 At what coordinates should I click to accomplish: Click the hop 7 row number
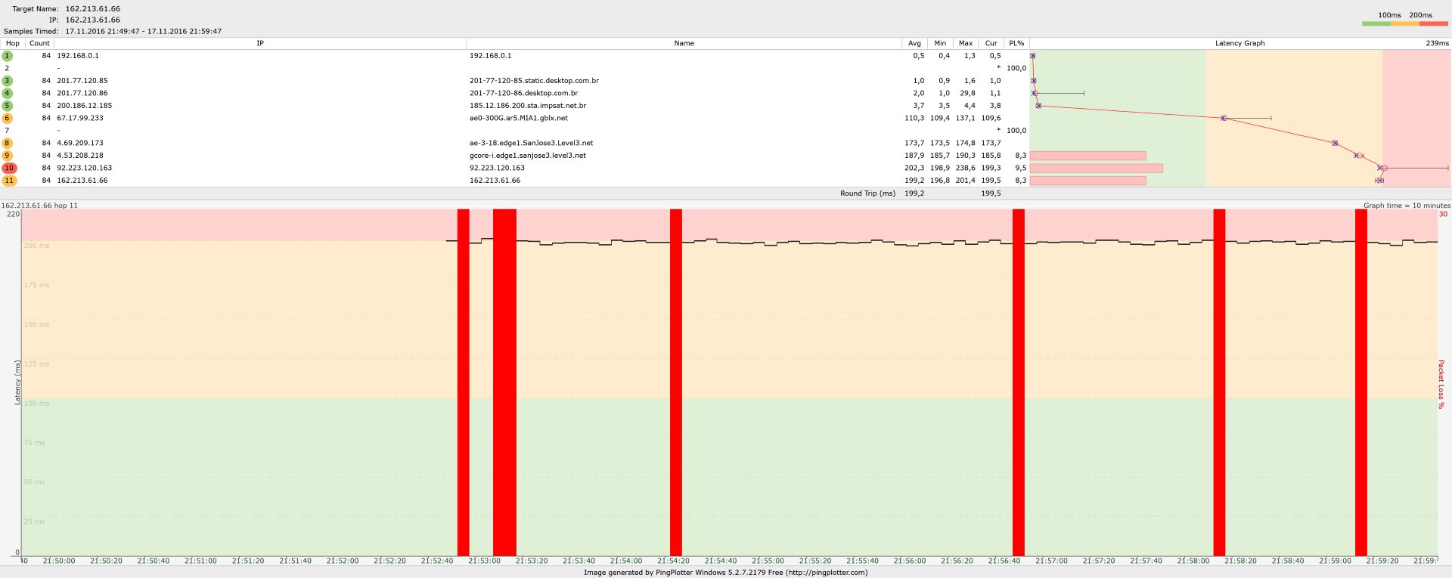coord(7,131)
